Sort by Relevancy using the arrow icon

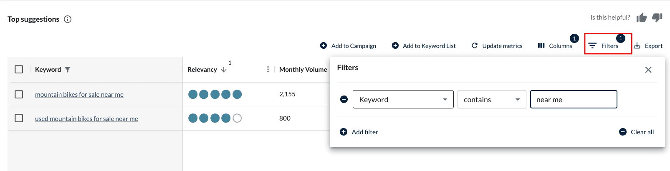(x=224, y=70)
